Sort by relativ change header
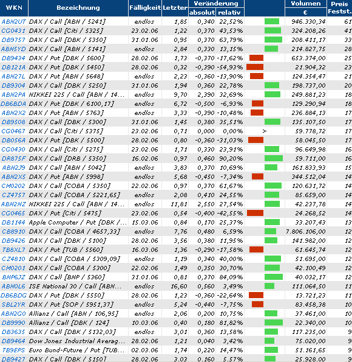This screenshot has width=352, height=362. click(x=229, y=12)
